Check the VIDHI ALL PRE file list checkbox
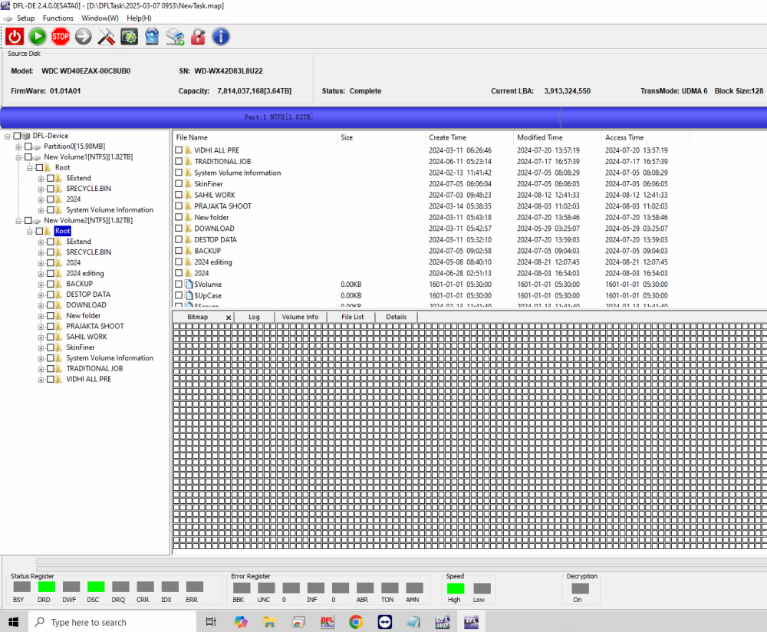This screenshot has width=767, height=632. coord(179,150)
